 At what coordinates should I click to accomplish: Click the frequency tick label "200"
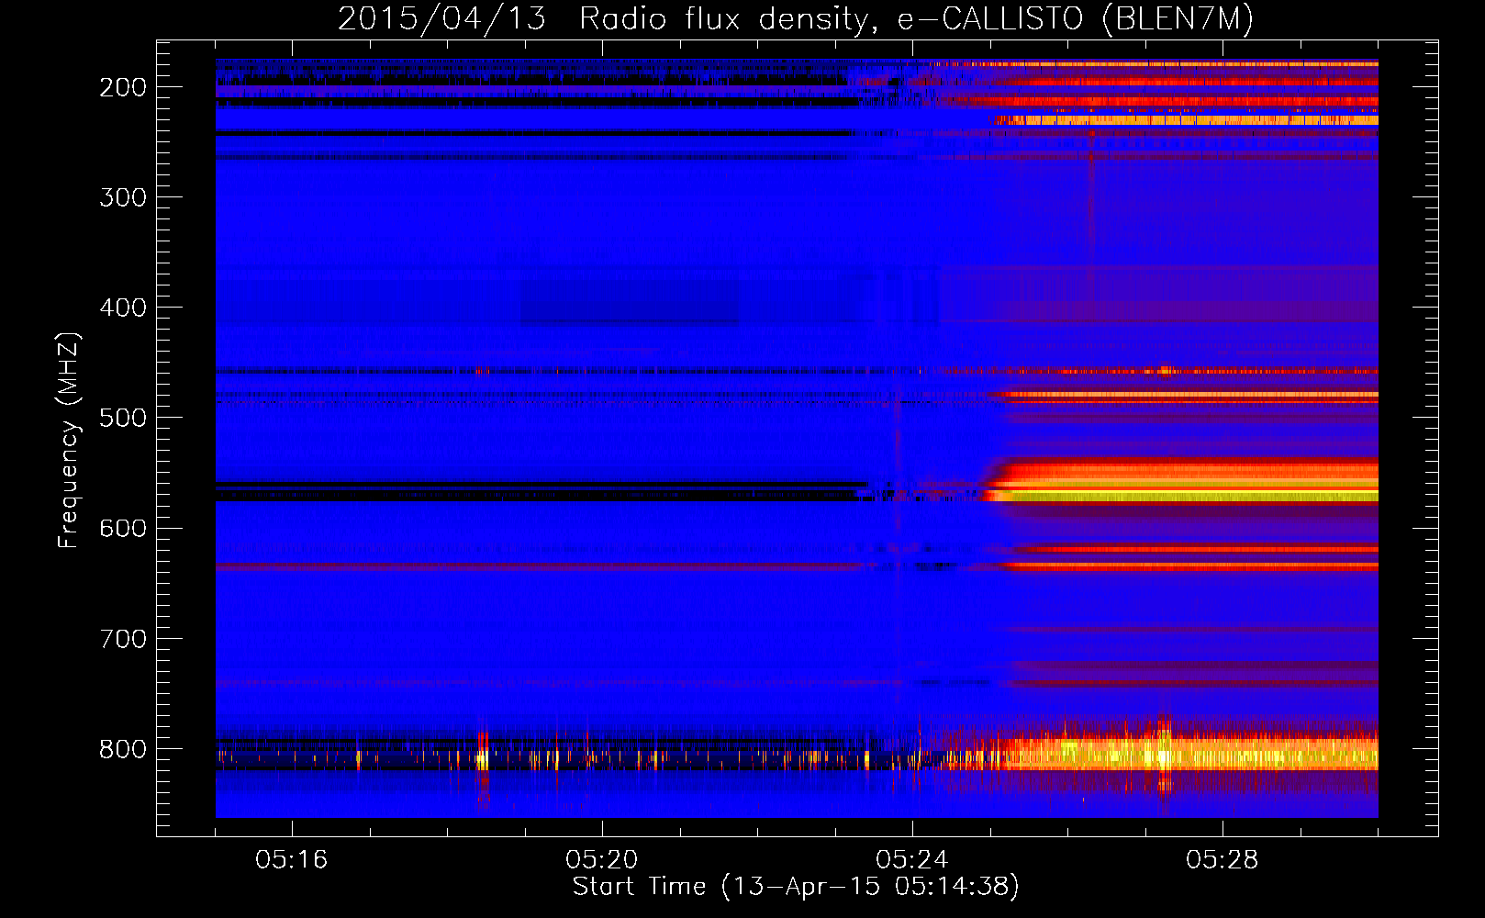[123, 87]
